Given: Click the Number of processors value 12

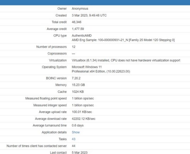Looking at the screenshot, I should pos(74,47).
